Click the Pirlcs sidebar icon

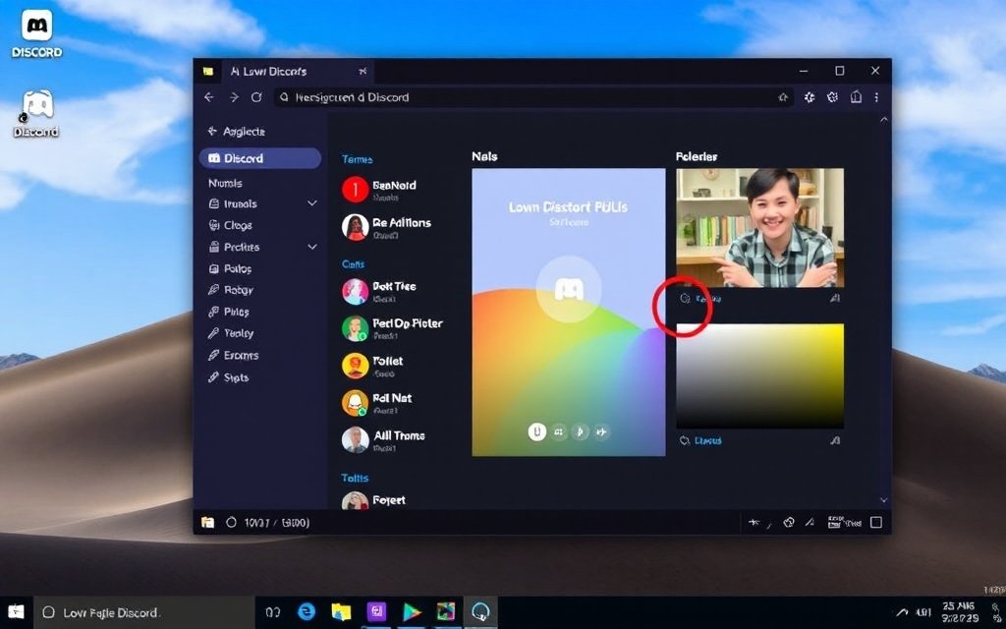tap(213, 312)
